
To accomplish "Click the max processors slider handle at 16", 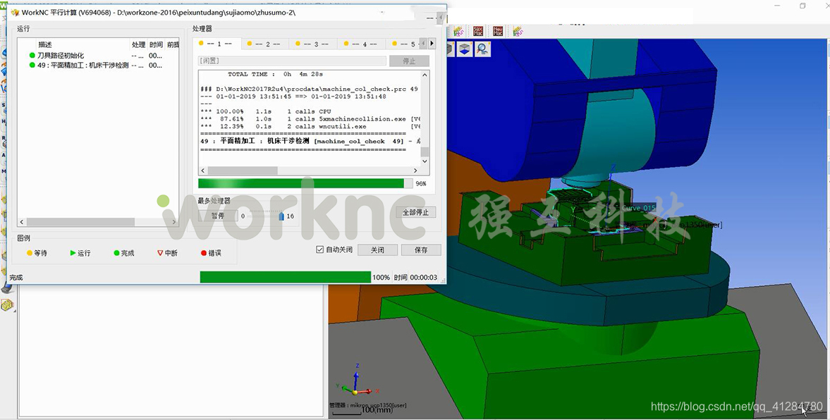I will [x=281, y=216].
